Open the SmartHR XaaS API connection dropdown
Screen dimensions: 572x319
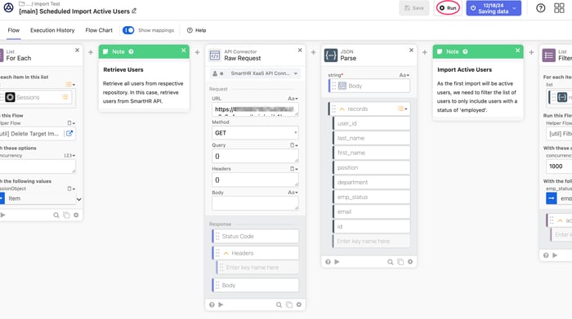[255, 73]
